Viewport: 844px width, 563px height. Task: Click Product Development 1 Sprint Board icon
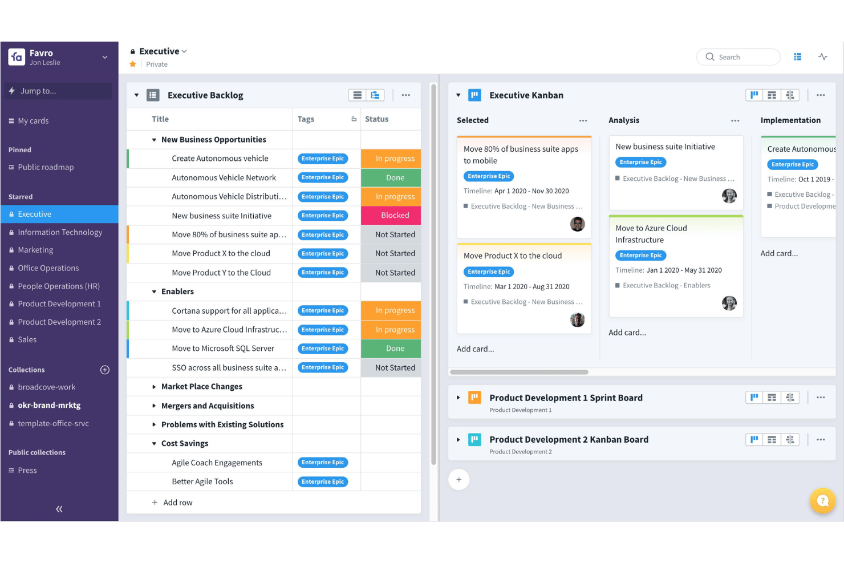point(474,398)
